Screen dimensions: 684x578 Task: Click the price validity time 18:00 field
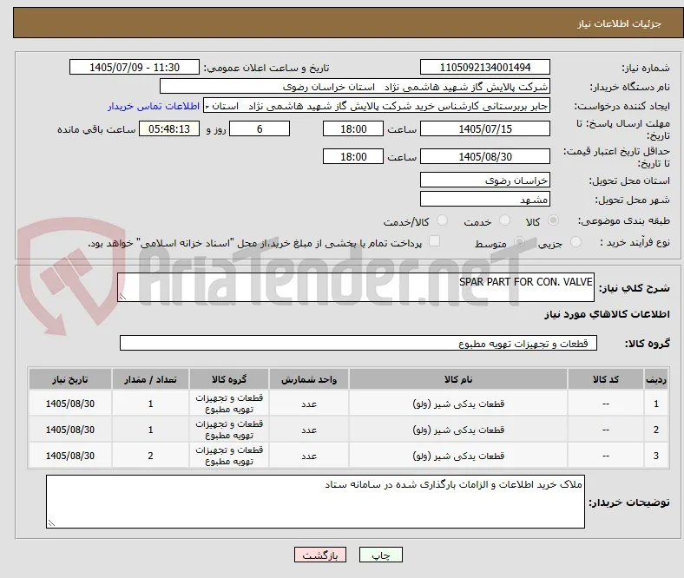click(353, 156)
